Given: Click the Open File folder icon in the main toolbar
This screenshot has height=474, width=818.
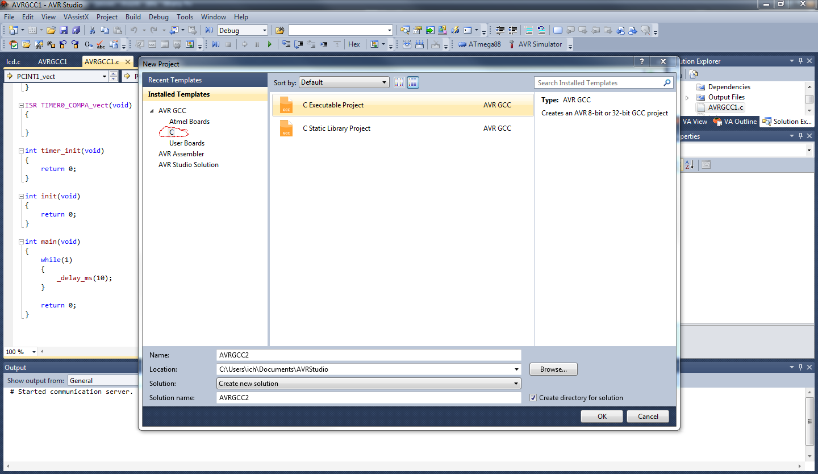Looking at the screenshot, I should [x=51, y=30].
